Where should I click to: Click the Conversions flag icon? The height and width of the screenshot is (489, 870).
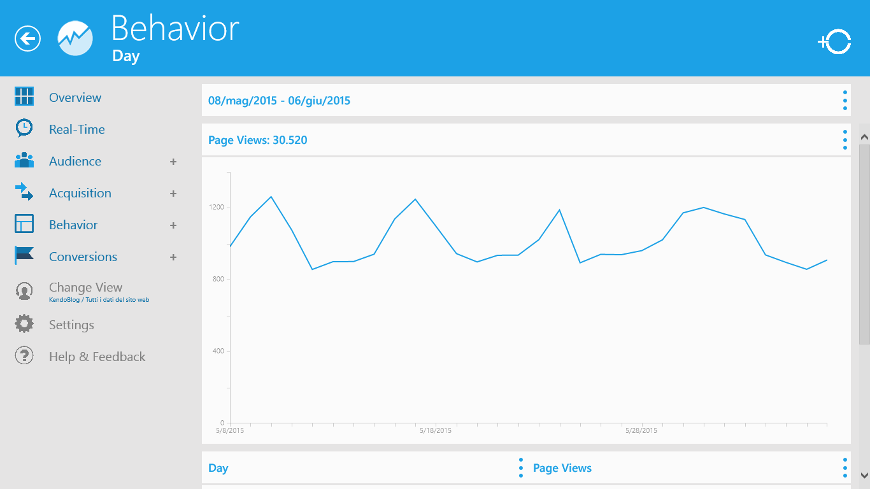click(24, 256)
